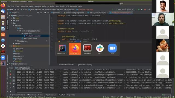Toggle scroll to end in Run console

[14, 80]
